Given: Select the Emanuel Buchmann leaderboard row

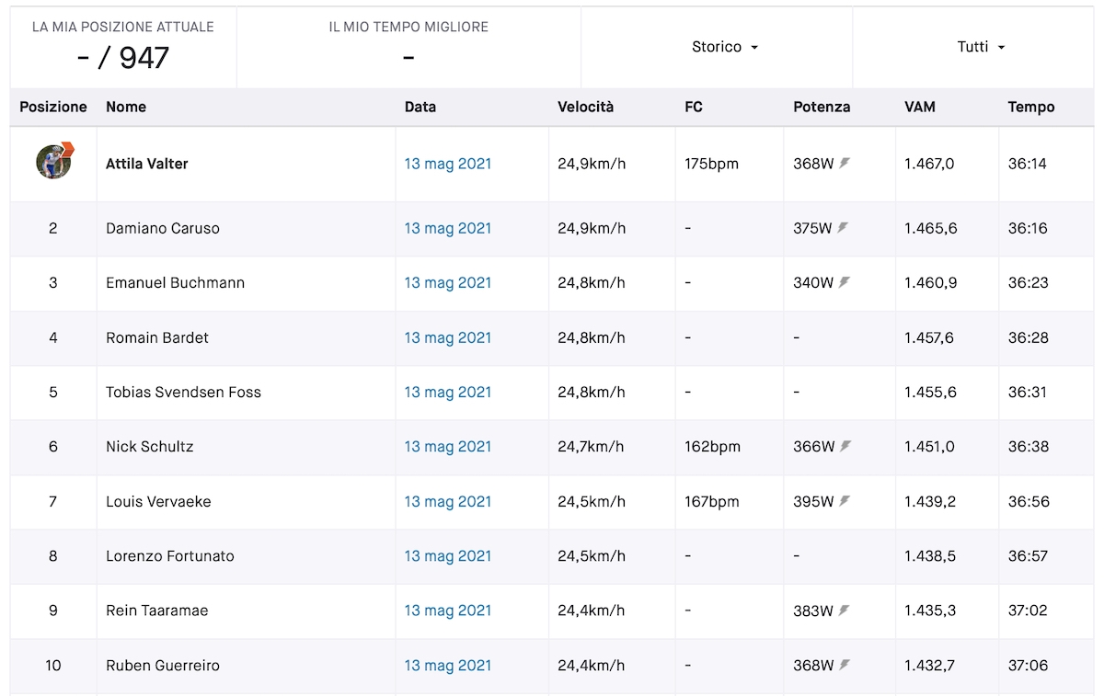Looking at the screenshot, I should click(552, 283).
